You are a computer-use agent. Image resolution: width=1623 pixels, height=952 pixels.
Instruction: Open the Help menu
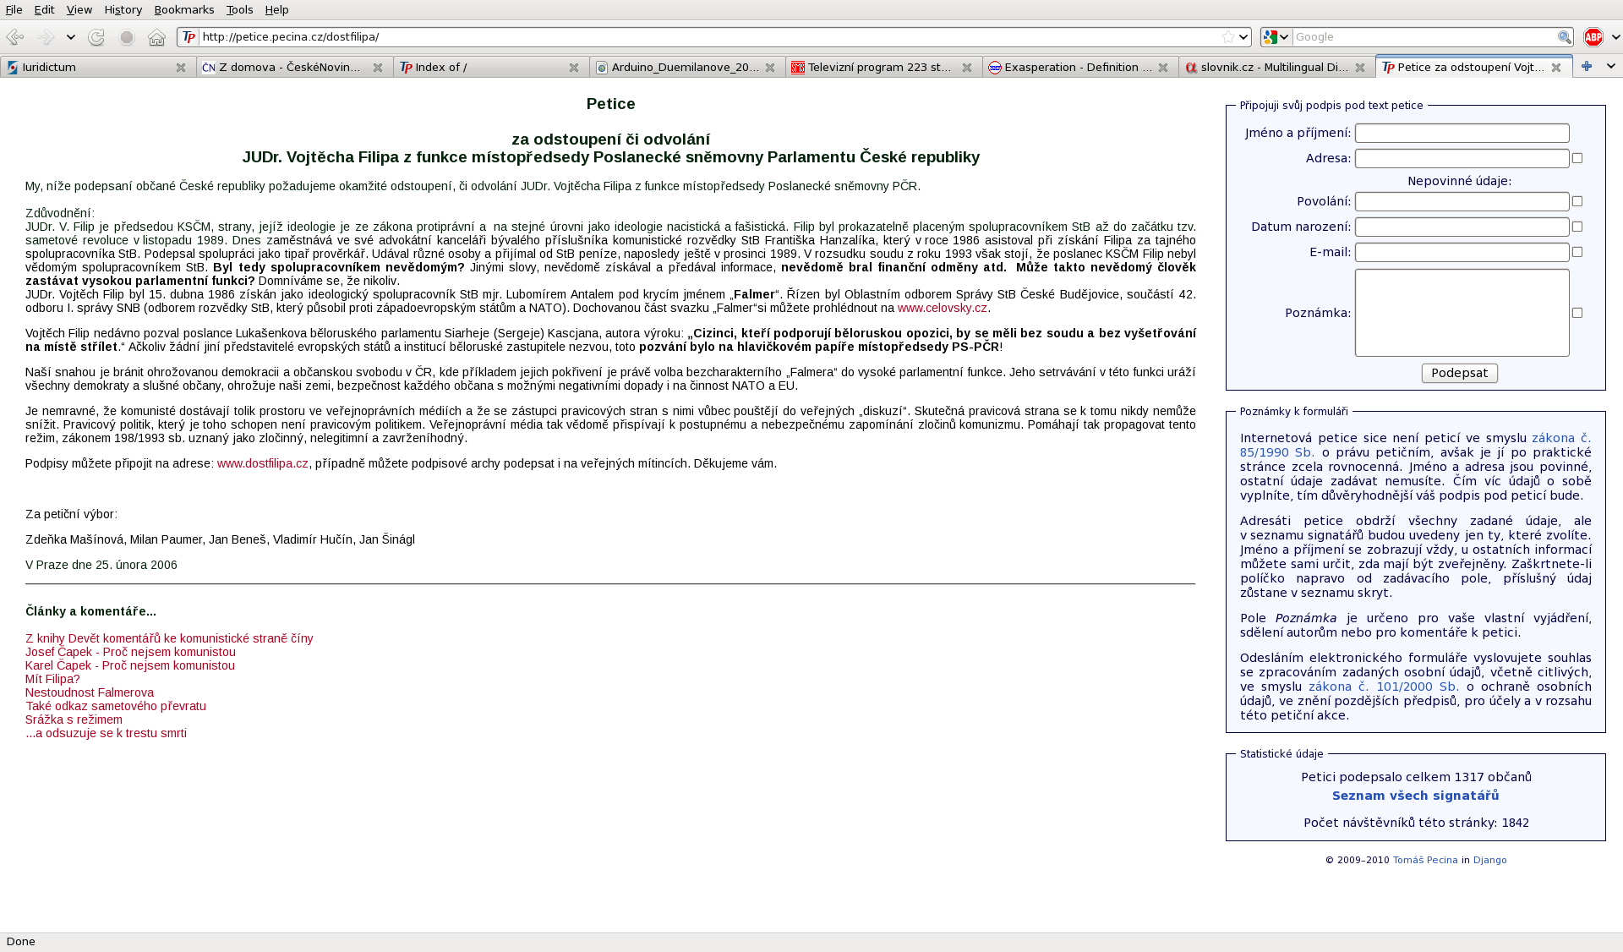tap(276, 9)
